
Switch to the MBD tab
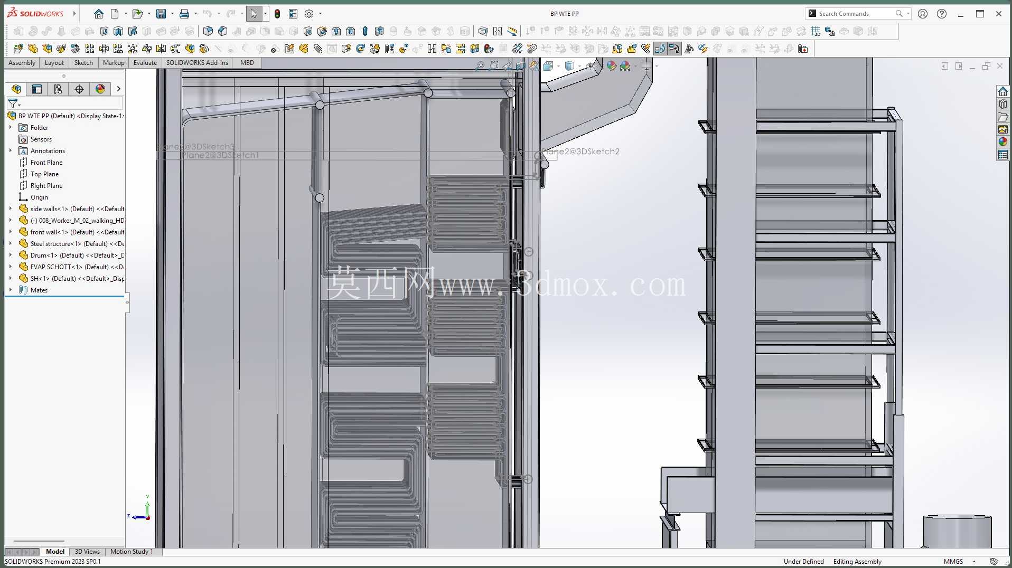(x=247, y=62)
